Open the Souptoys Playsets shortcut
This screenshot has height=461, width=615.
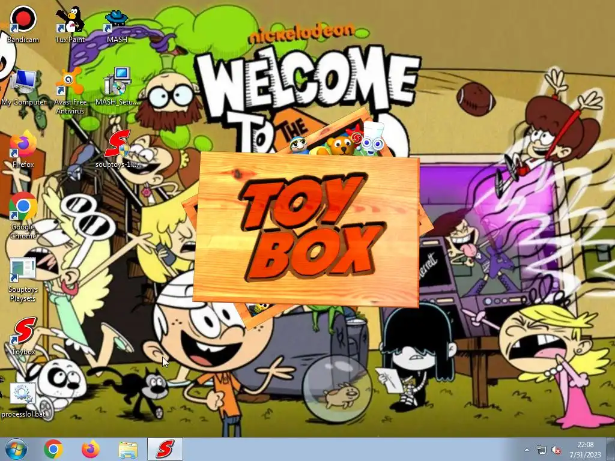pos(23,280)
